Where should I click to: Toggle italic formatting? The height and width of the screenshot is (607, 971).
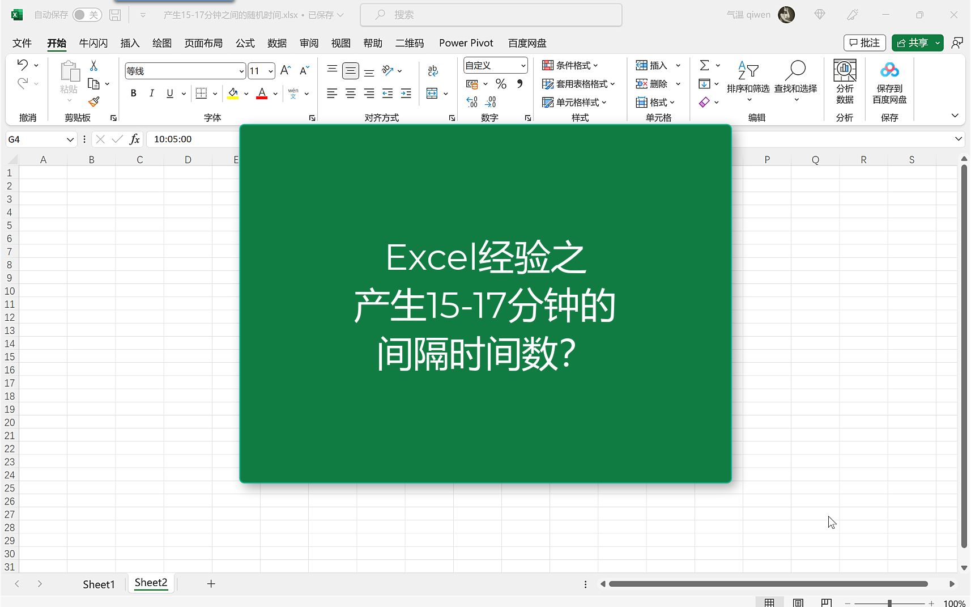tap(151, 93)
